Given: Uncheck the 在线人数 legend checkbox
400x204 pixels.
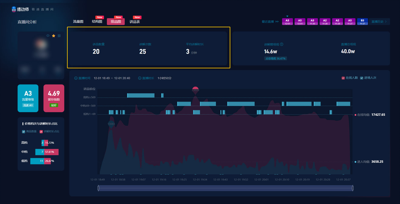Looking at the screenshot, I should tap(343, 78).
